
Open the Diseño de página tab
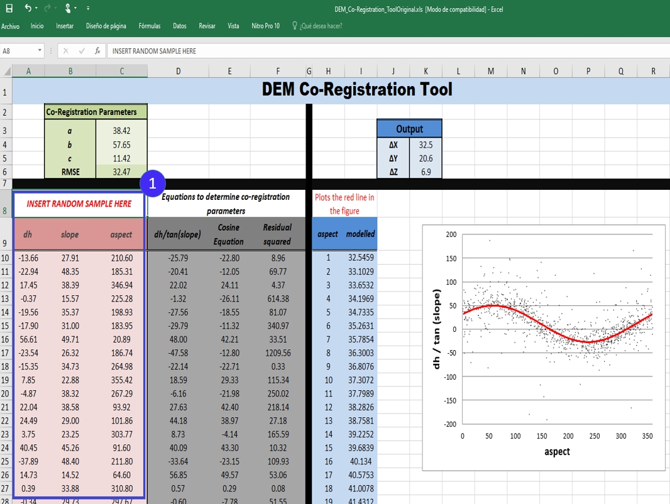pyautogui.click(x=106, y=26)
